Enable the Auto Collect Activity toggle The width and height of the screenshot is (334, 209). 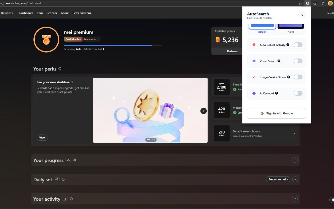pyautogui.click(x=298, y=45)
